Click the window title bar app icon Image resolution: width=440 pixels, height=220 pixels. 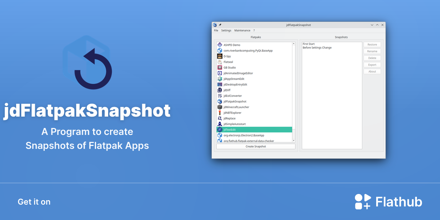(x=215, y=25)
